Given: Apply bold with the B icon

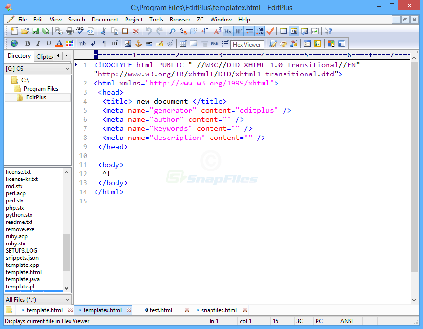Looking at the screenshot, I should click(x=28, y=43).
